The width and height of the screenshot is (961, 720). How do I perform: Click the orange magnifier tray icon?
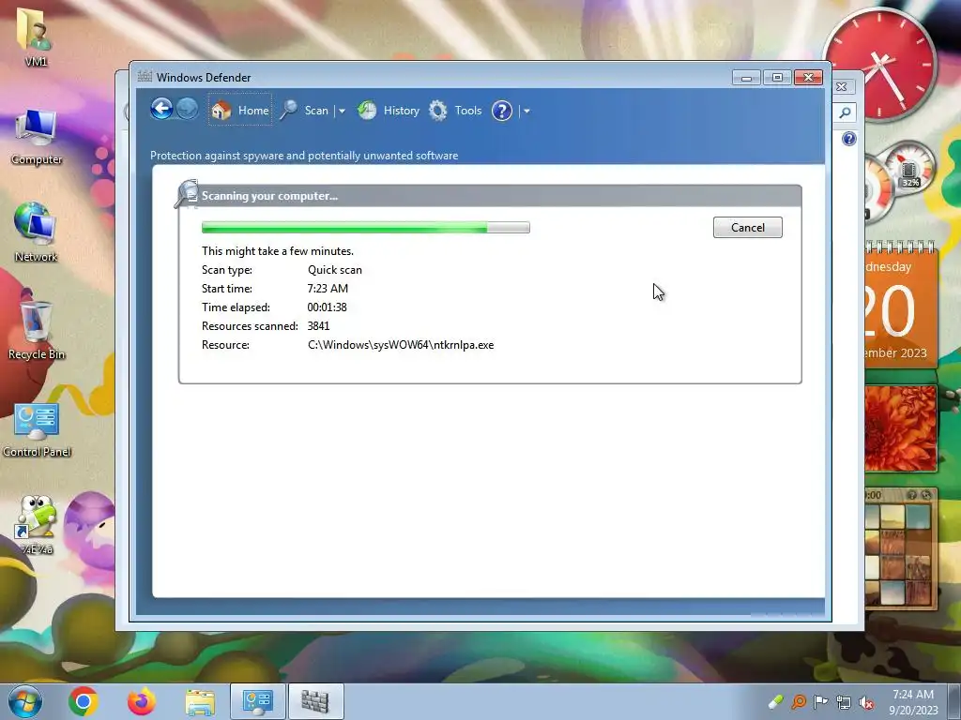click(x=799, y=701)
